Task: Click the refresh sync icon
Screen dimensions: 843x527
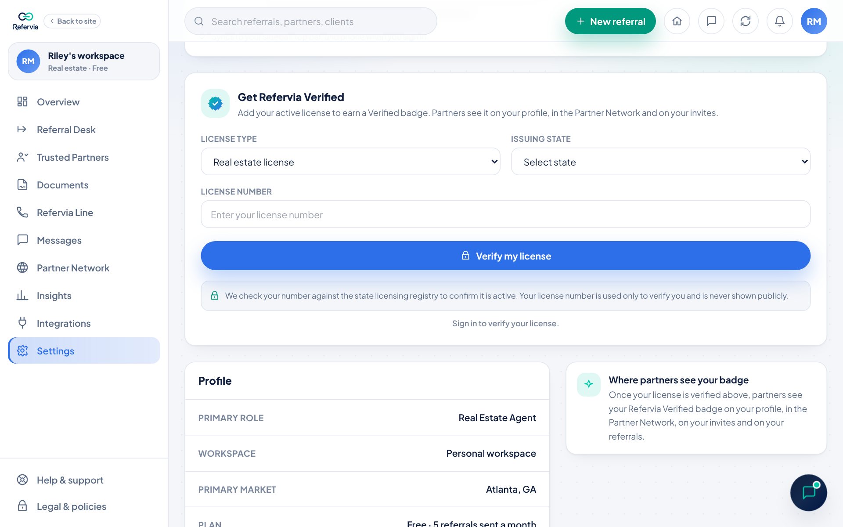Action: [746, 21]
